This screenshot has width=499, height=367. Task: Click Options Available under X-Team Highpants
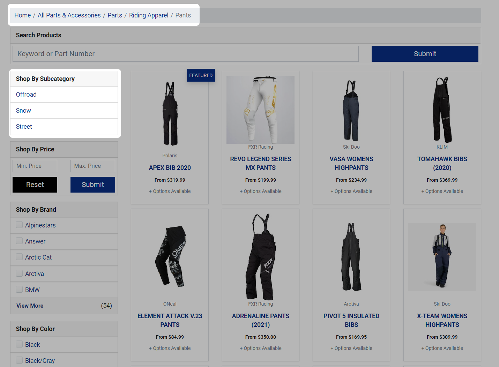click(x=442, y=348)
